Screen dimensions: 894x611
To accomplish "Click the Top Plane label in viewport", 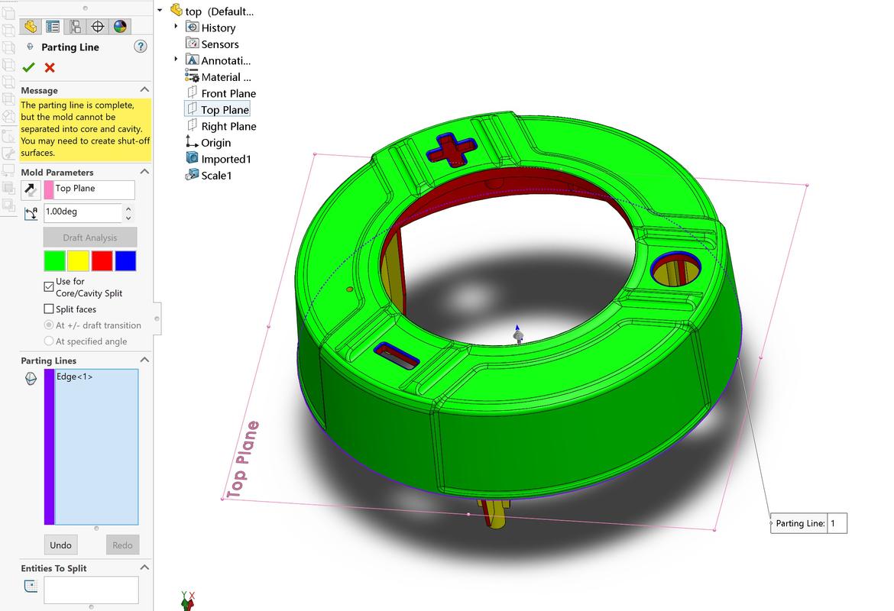I will pos(242,459).
